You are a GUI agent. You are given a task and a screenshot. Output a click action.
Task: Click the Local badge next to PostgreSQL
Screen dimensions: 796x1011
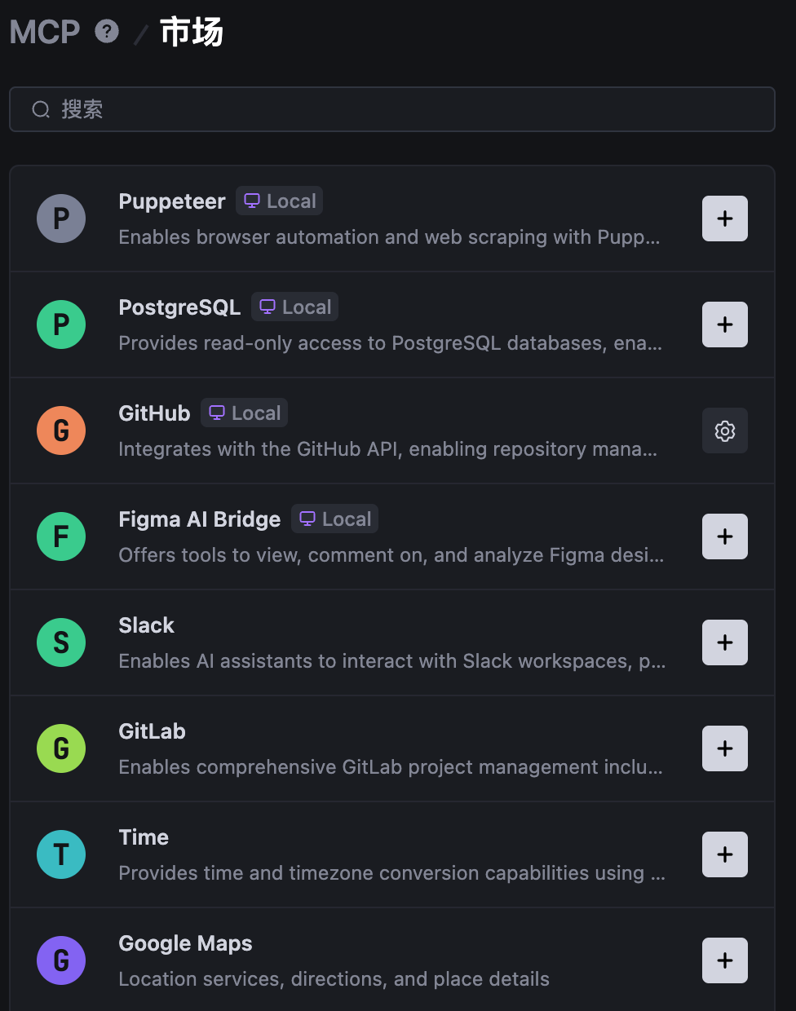point(295,307)
